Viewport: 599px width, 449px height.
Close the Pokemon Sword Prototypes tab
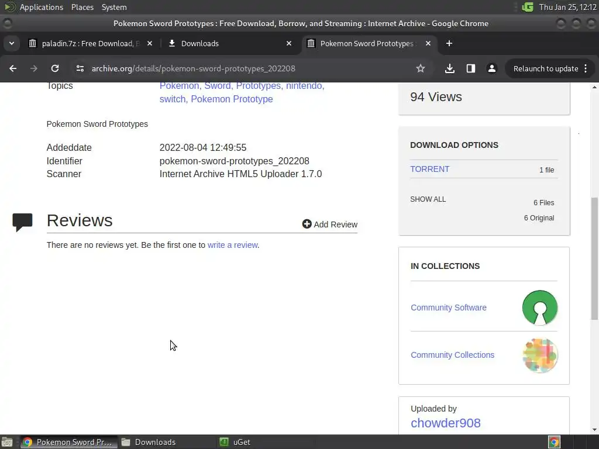coord(428,43)
